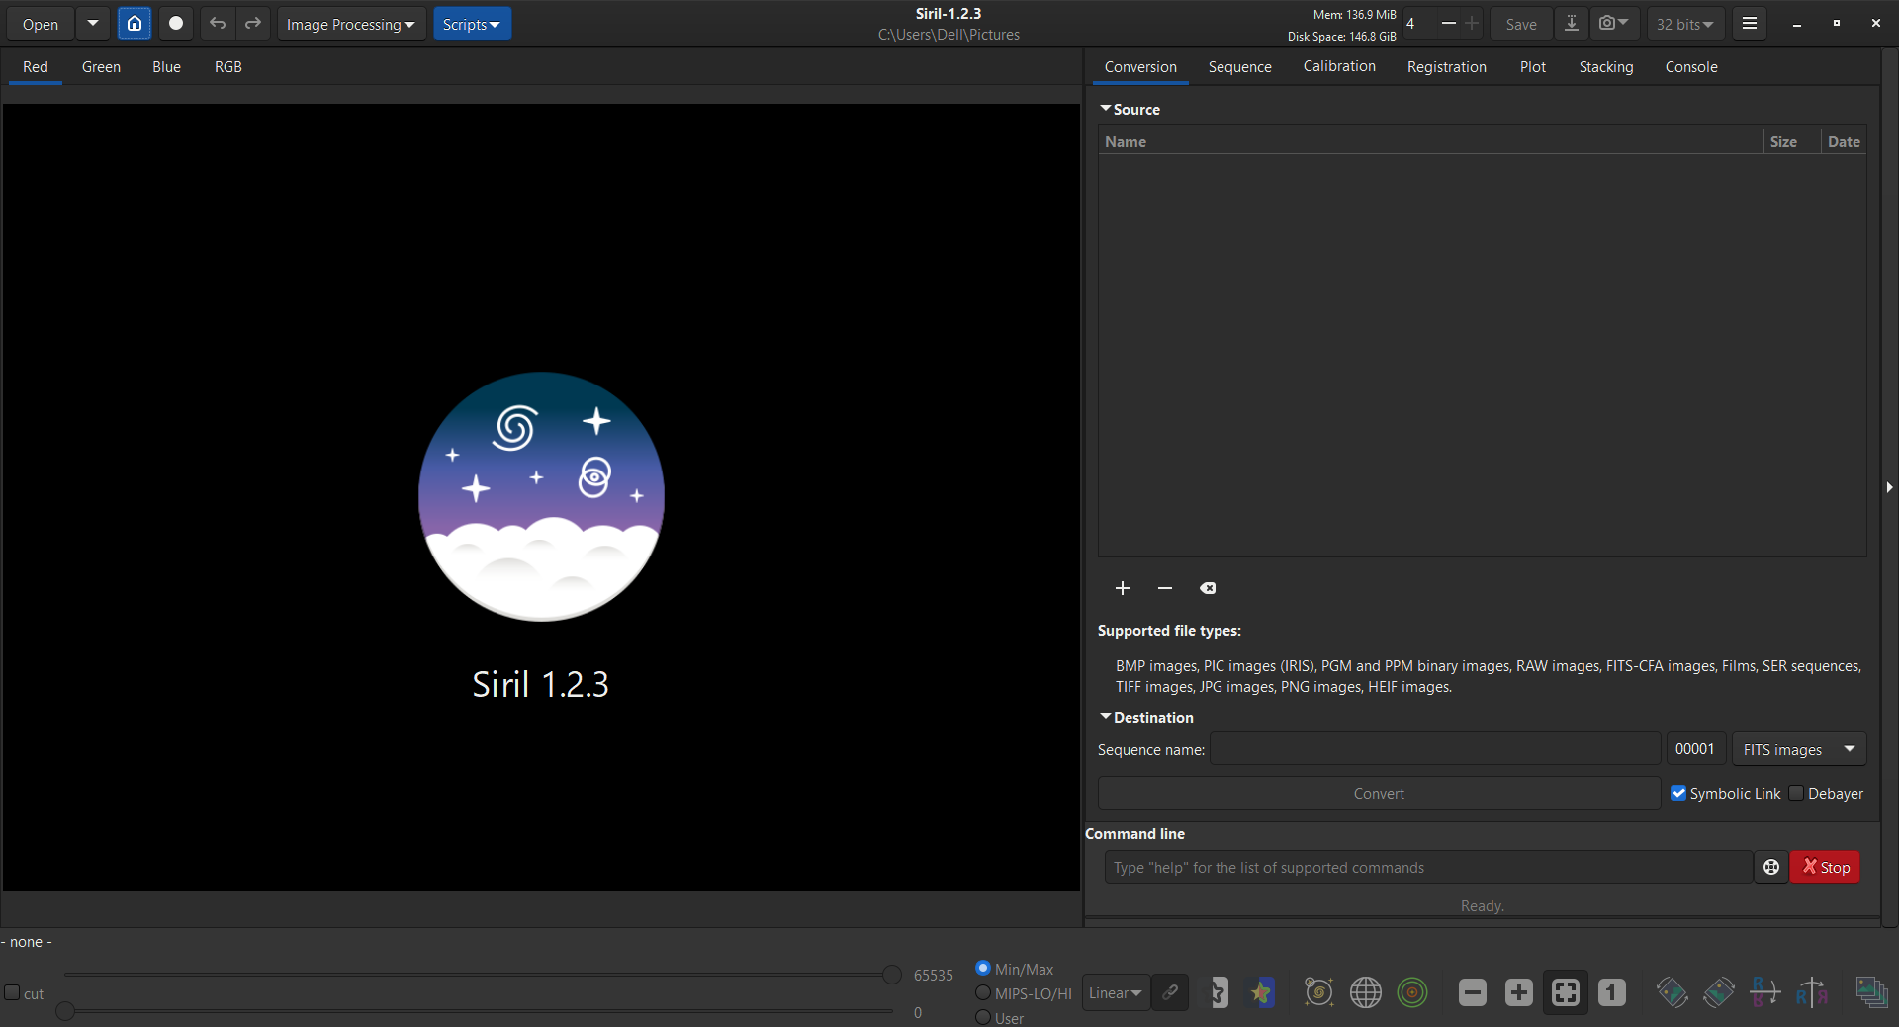Screen dimensions: 1899x1027
Task: Switch to the Stacking tab
Action: click(x=1605, y=67)
